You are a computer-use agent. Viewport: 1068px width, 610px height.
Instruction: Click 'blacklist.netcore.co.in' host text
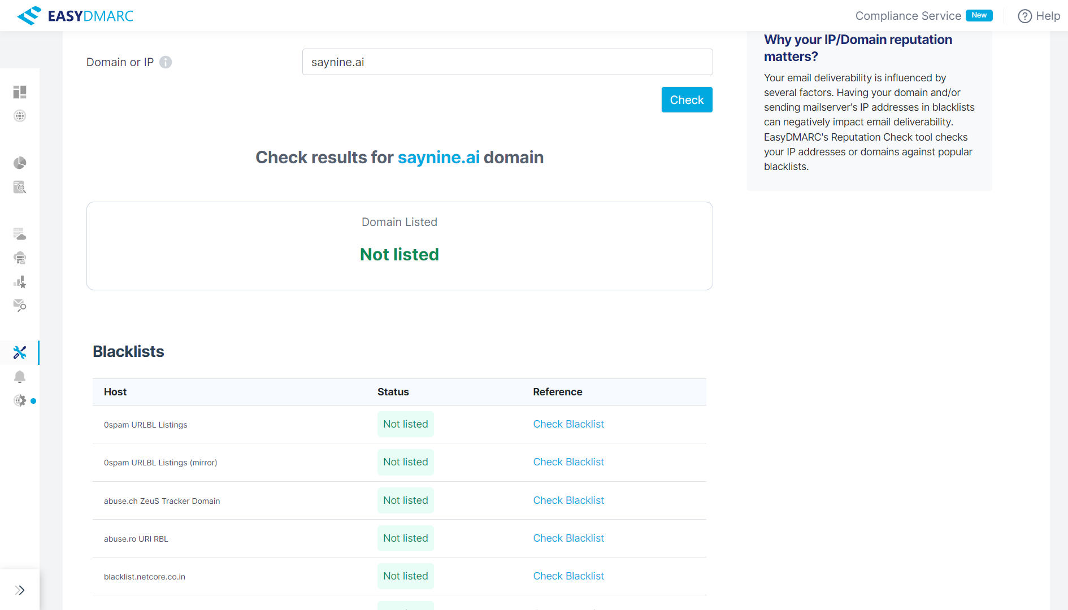(145, 577)
